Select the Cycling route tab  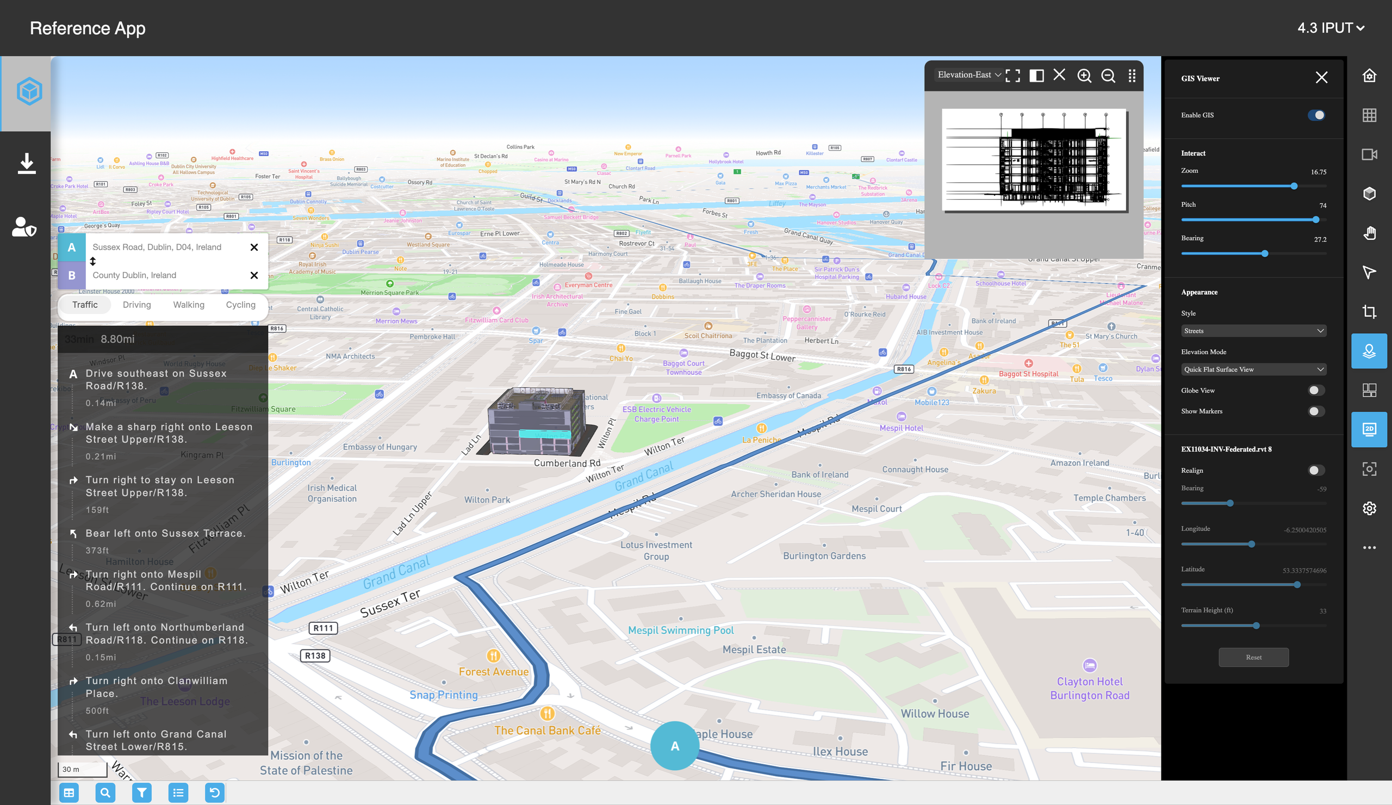click(x=240, y=305)
